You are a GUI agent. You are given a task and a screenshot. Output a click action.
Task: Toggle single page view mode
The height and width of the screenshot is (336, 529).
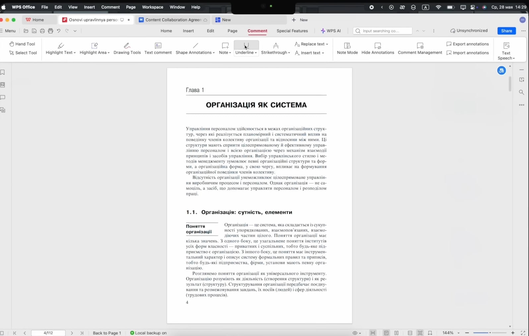(x=386, y=333)
